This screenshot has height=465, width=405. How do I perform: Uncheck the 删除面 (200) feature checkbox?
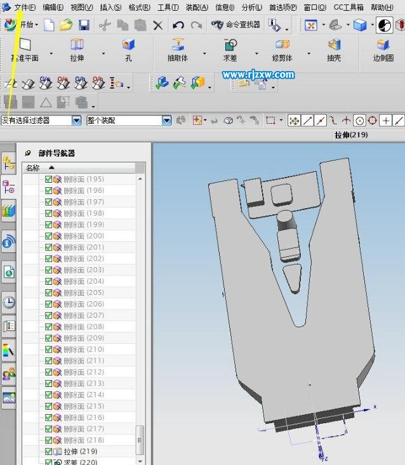pyautogui.click(x=49, y=236)
